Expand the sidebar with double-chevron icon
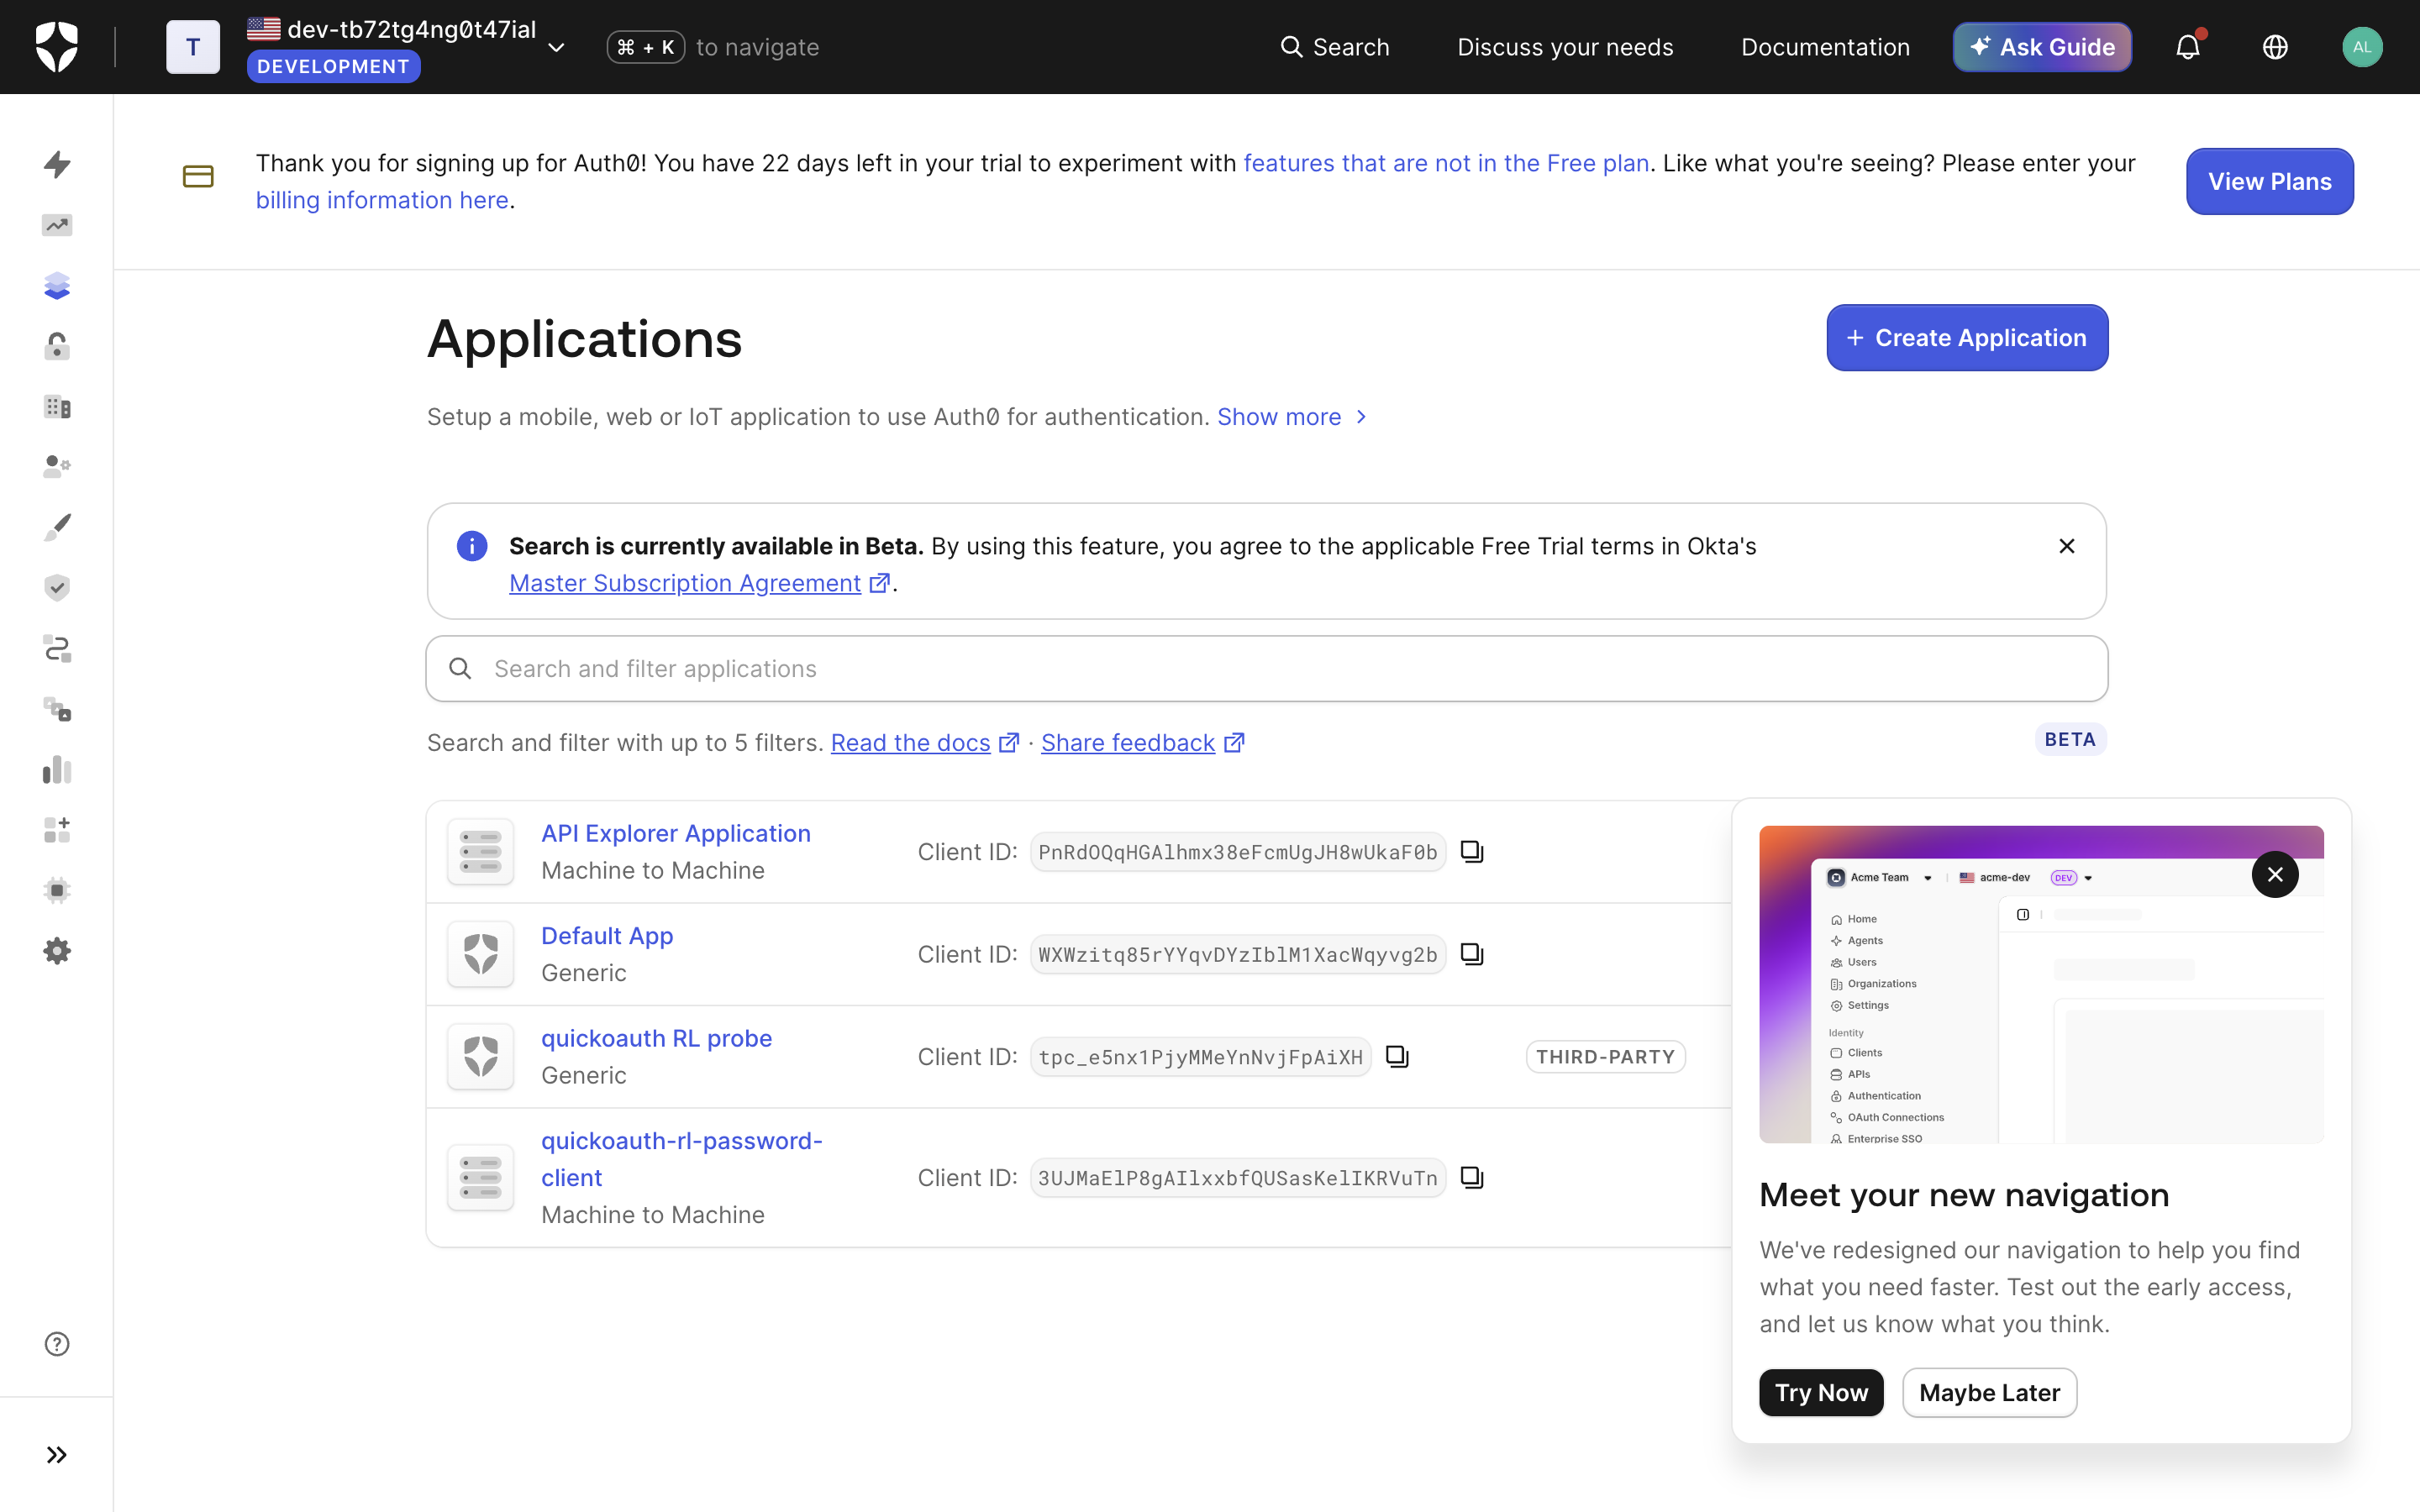This screenshot has height=1512, width=2420. 57,1454
